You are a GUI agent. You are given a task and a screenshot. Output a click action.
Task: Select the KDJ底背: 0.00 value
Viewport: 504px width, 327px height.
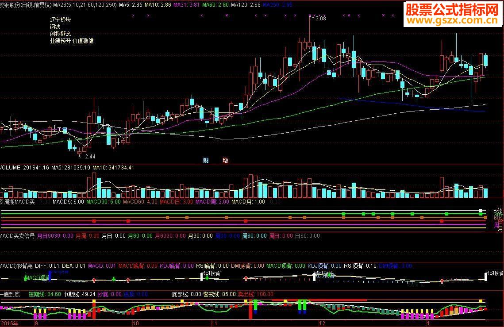[x=177, y=266]
